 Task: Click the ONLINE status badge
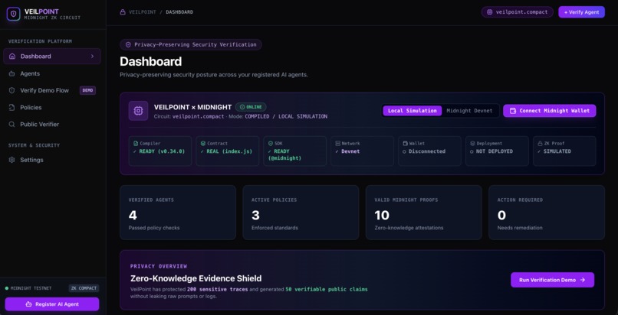point(251,107)
